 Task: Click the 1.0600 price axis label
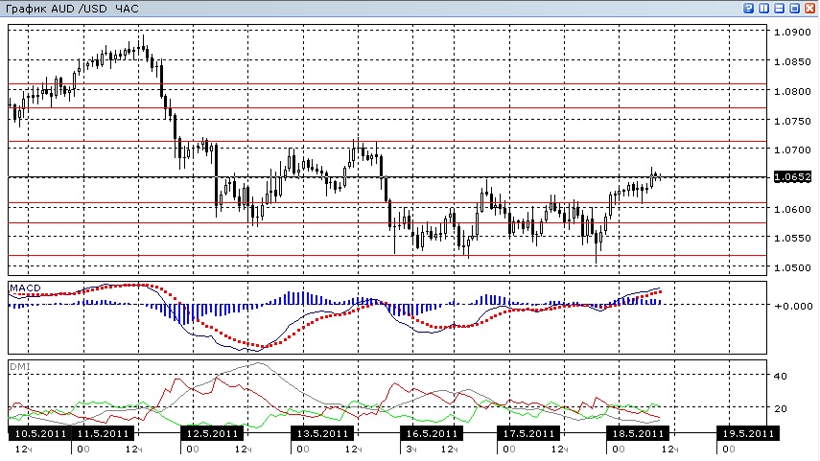[792, 209]
